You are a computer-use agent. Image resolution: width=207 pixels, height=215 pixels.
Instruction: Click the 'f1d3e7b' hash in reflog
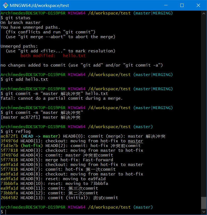[x=9, y=146]
